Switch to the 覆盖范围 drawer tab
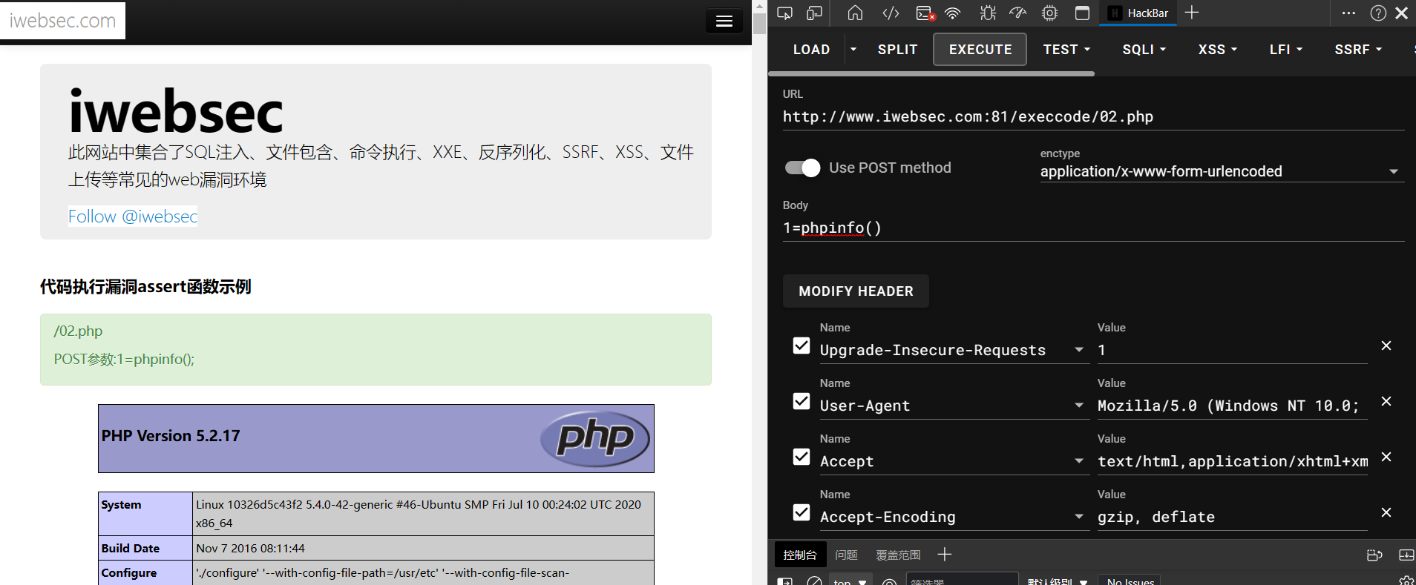 point(898,555)
